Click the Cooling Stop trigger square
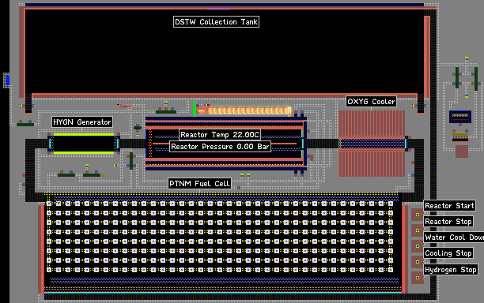 [x=418, y=262]
